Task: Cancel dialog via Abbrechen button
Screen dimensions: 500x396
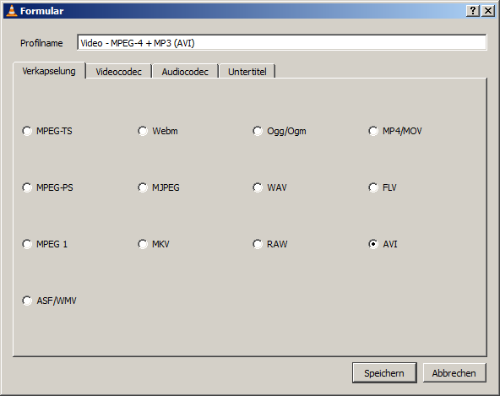Action: point(454,373)
